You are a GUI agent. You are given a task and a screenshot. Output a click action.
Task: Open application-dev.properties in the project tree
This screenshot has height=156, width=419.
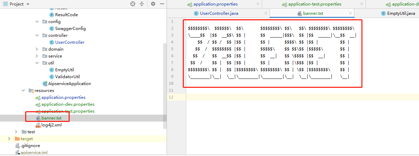point(68,104)
